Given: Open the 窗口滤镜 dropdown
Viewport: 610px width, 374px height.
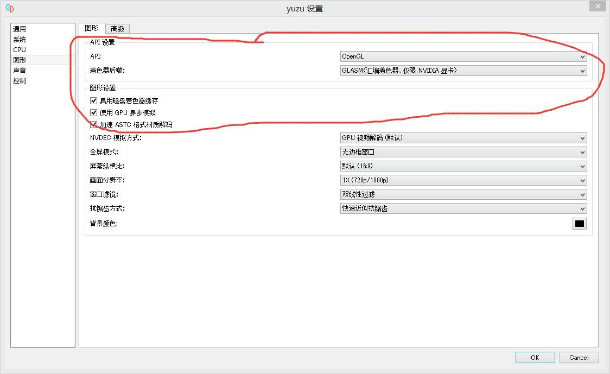Looking at the screenshot, I should pos(463,194).
